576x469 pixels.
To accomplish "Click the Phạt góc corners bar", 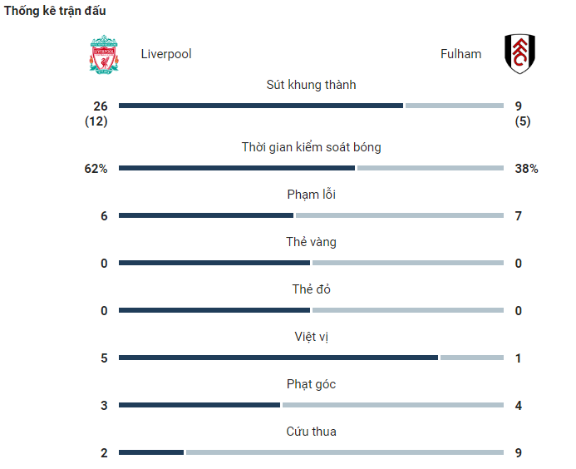I will (311, 406).
